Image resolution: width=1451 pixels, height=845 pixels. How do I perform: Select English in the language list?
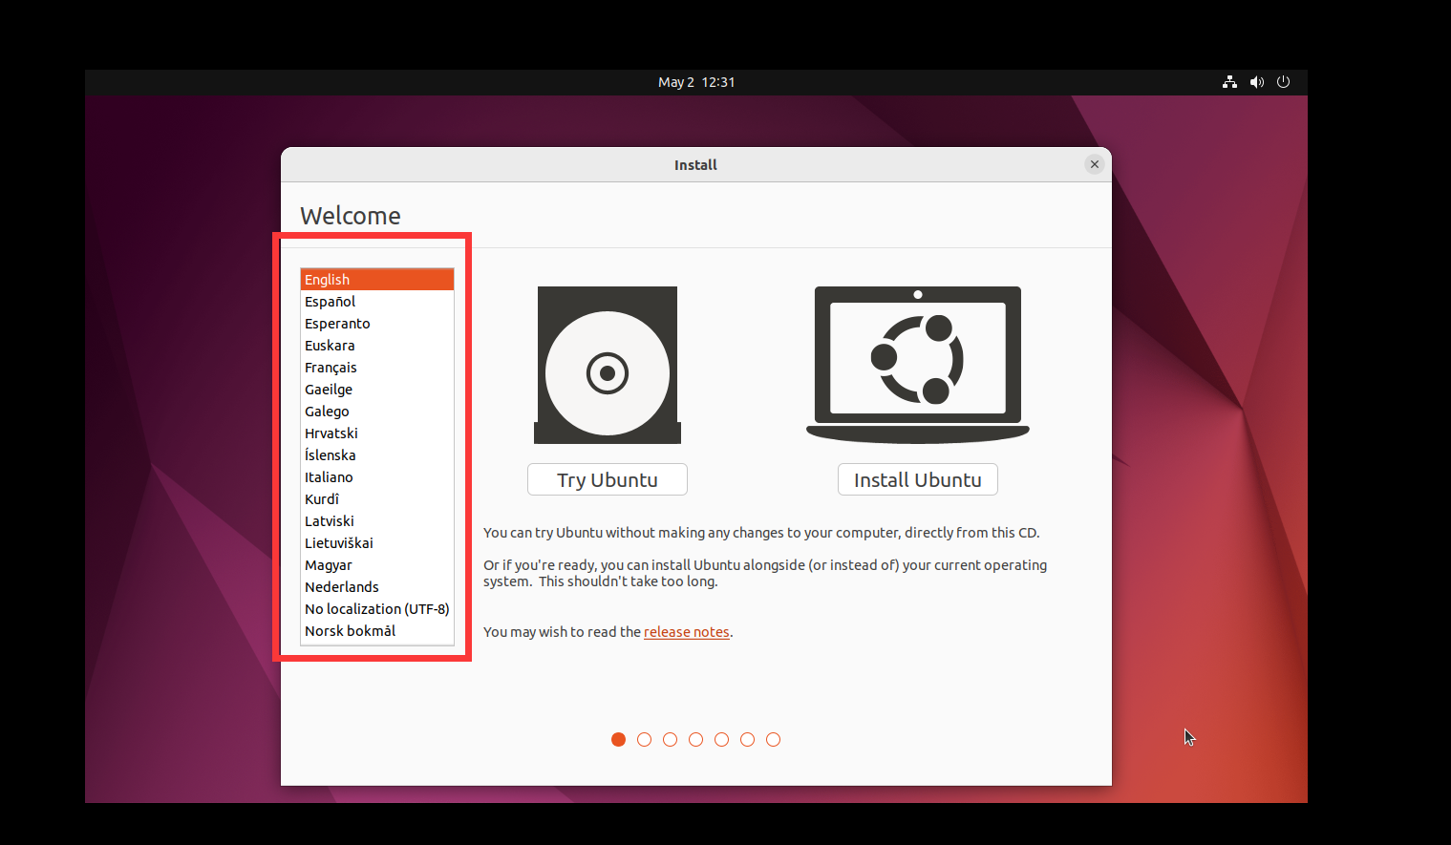(x=377, y=280)
